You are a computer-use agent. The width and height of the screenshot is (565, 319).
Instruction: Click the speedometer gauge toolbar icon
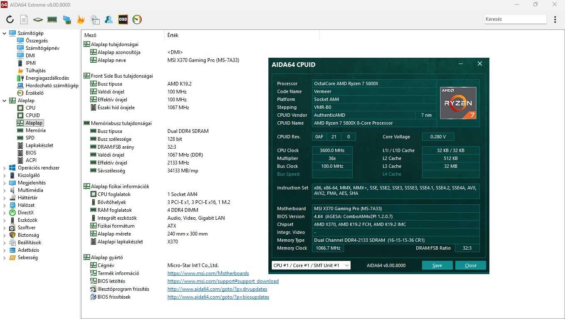pyautogui.click(x=137, y=19)
